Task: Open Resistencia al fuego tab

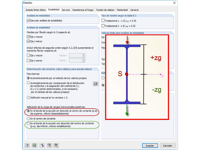Action: (83, 10)
